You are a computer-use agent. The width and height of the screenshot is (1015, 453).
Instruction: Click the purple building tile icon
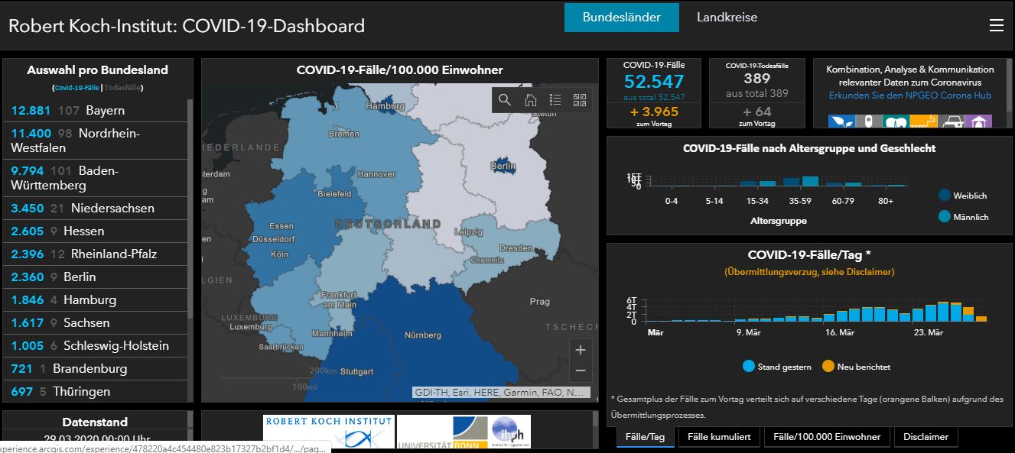tap(978, 121)
